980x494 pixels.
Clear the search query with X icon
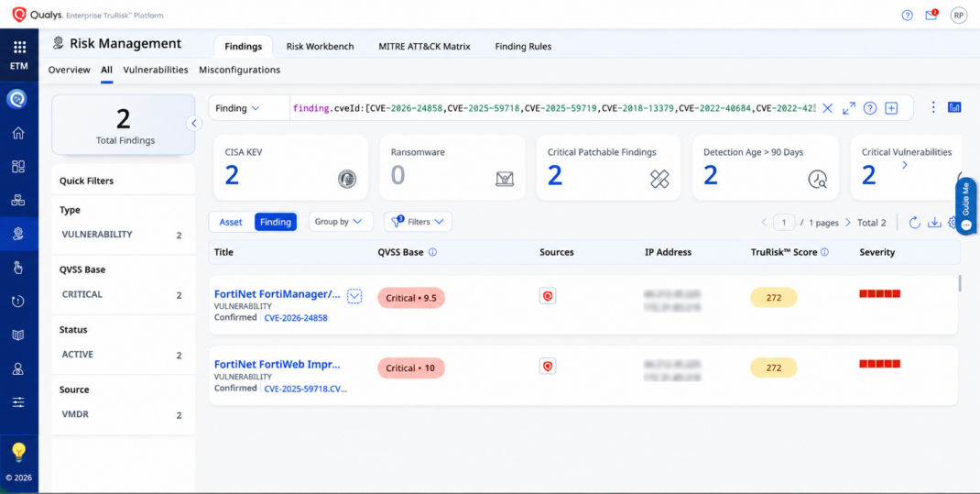(827, 108)
